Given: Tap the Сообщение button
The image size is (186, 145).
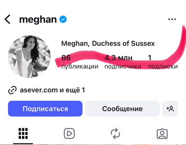Looking at the screenshot, I should 122,109.
